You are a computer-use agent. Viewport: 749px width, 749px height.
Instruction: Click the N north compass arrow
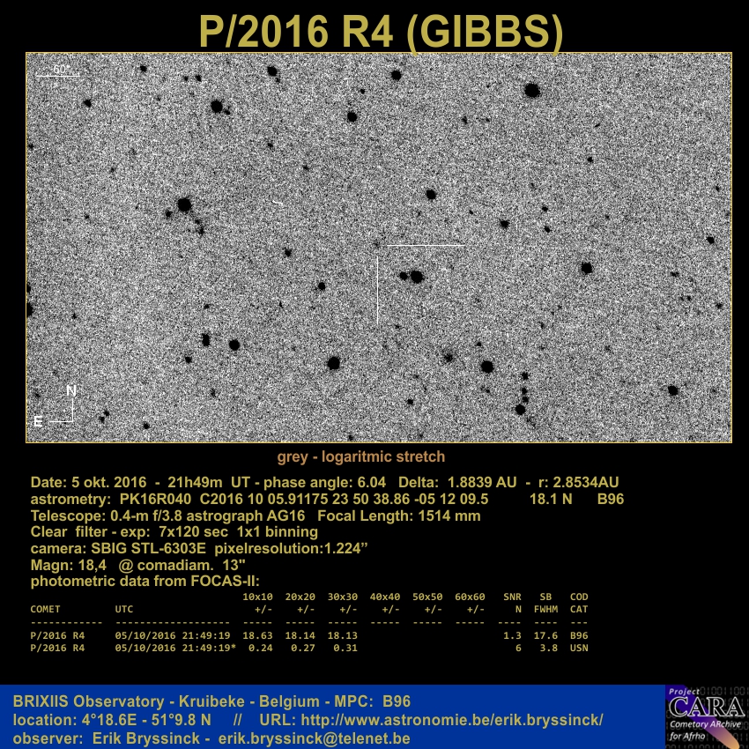pos(72,391)
